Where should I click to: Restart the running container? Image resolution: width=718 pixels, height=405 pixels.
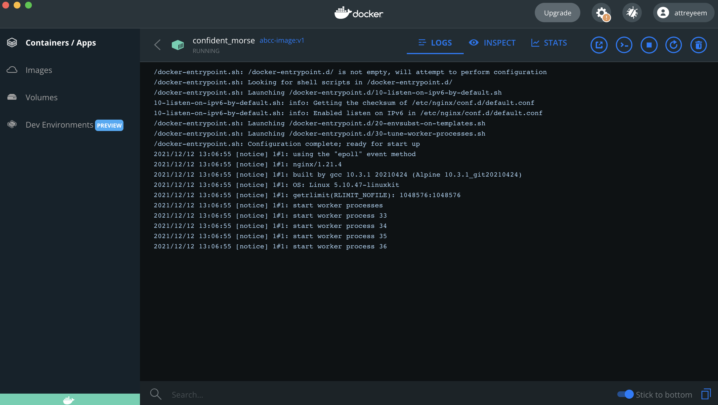pyautogui.click(x=674, y=45)
